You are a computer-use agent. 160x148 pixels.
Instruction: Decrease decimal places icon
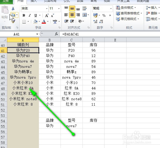(x=101, y=22)
